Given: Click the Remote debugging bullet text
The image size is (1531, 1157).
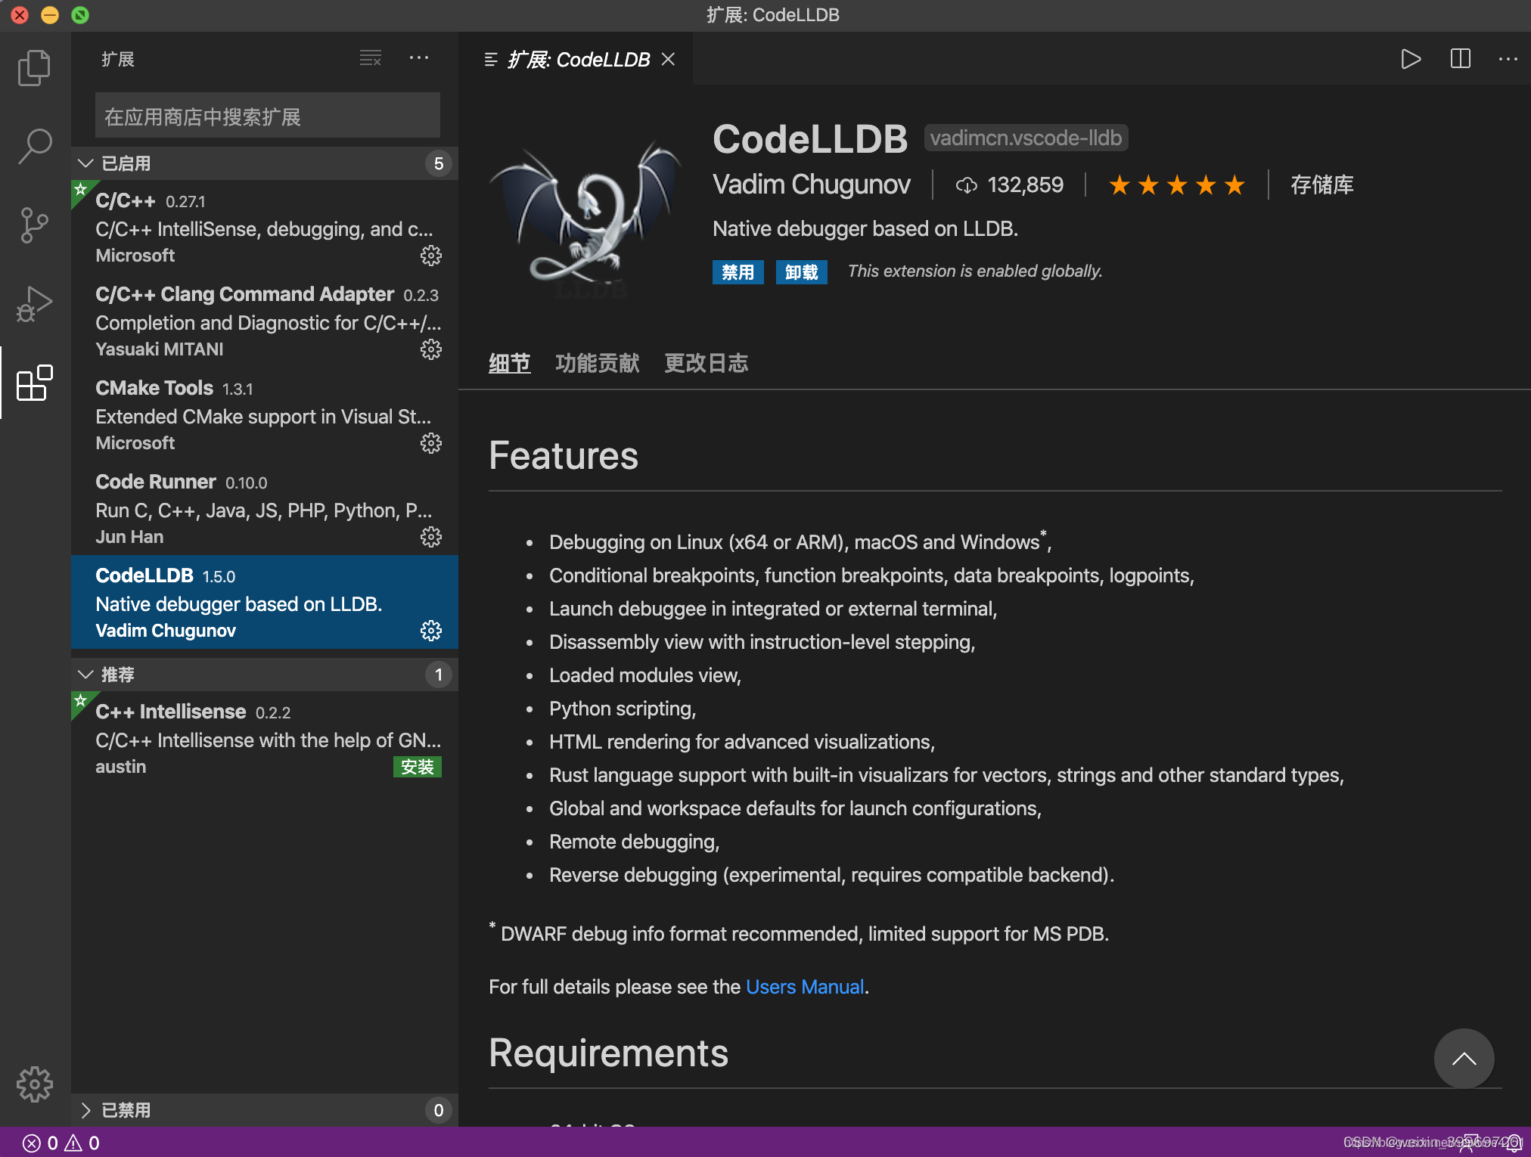Looking at the screenshot, I should 634,842.
